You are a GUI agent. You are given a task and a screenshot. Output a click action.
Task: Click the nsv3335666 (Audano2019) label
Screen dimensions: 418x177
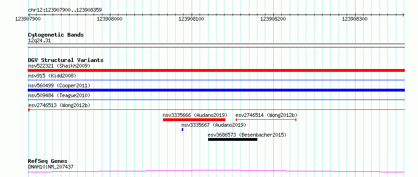point(195,115)
